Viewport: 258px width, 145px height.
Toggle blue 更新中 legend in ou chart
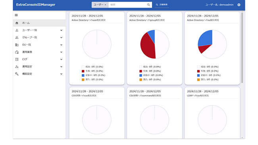209,75
